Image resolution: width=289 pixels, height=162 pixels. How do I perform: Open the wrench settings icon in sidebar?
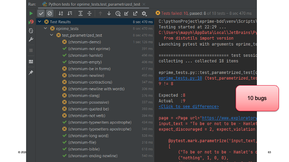coord(31,39)
